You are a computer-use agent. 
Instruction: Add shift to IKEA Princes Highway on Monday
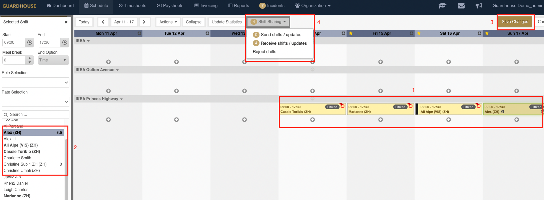point(108,120)
